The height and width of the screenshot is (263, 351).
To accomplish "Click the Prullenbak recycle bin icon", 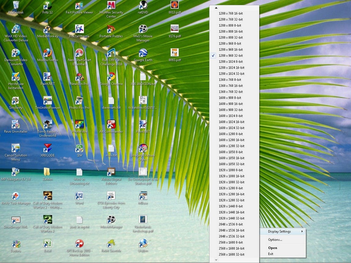I will (16, 7).
